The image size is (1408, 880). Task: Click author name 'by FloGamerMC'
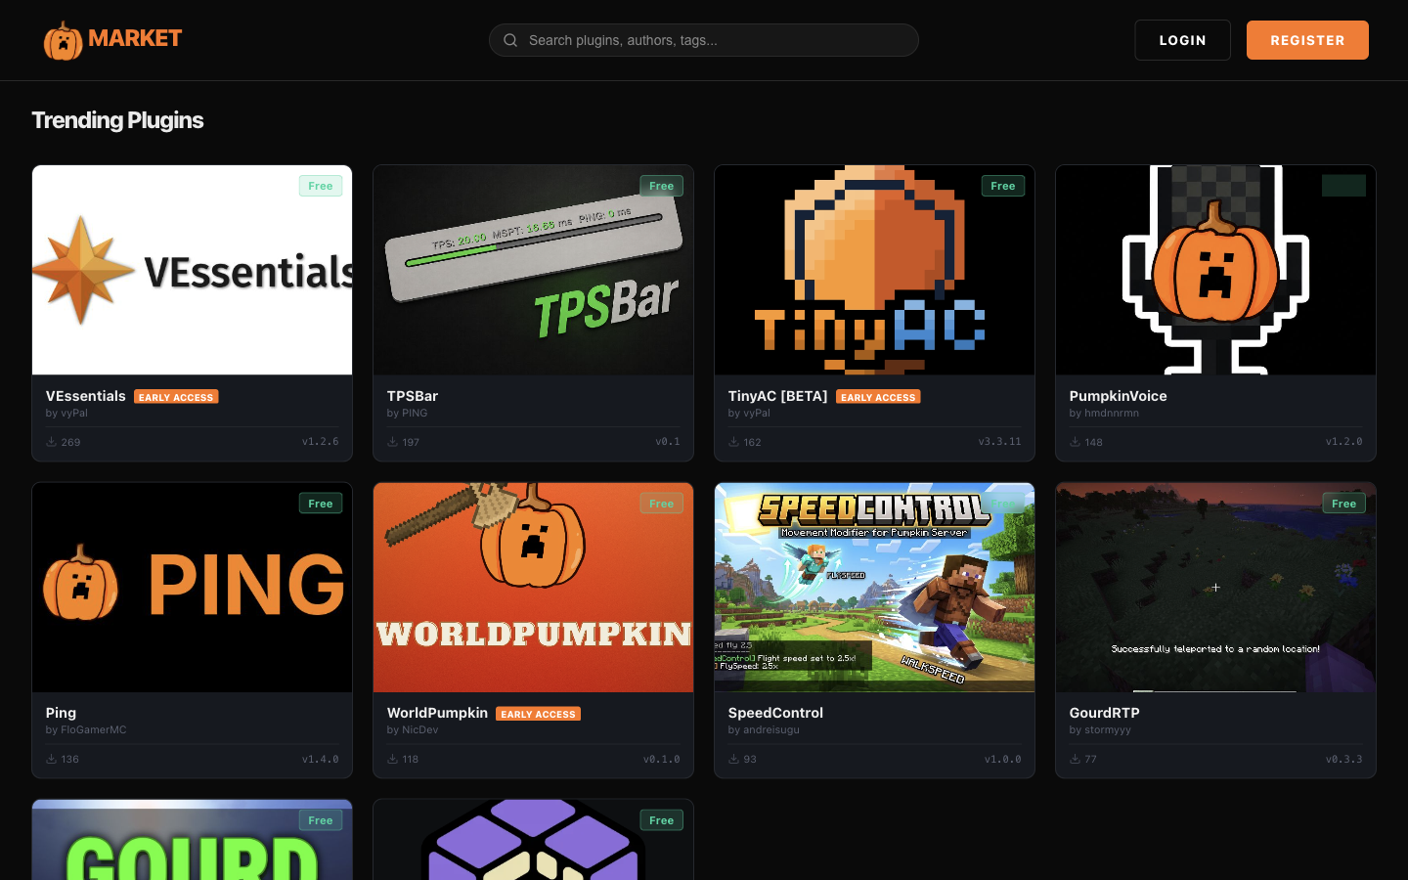tap(86, 729)
